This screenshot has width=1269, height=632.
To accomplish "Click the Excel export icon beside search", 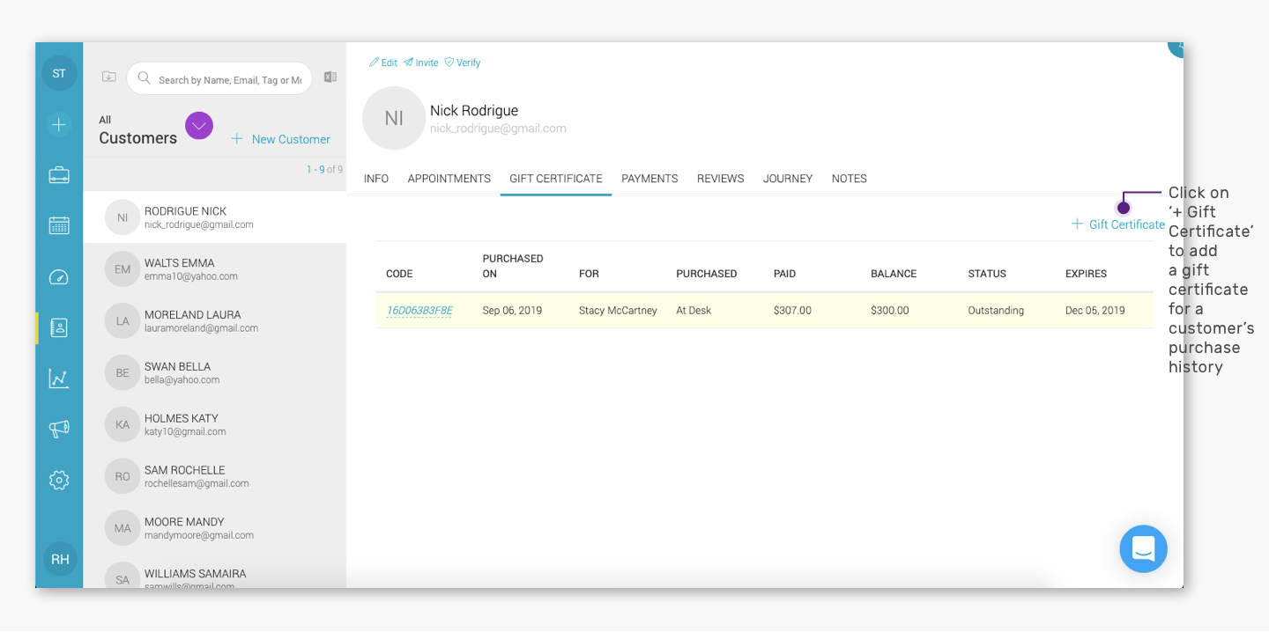I will (330, 77).
